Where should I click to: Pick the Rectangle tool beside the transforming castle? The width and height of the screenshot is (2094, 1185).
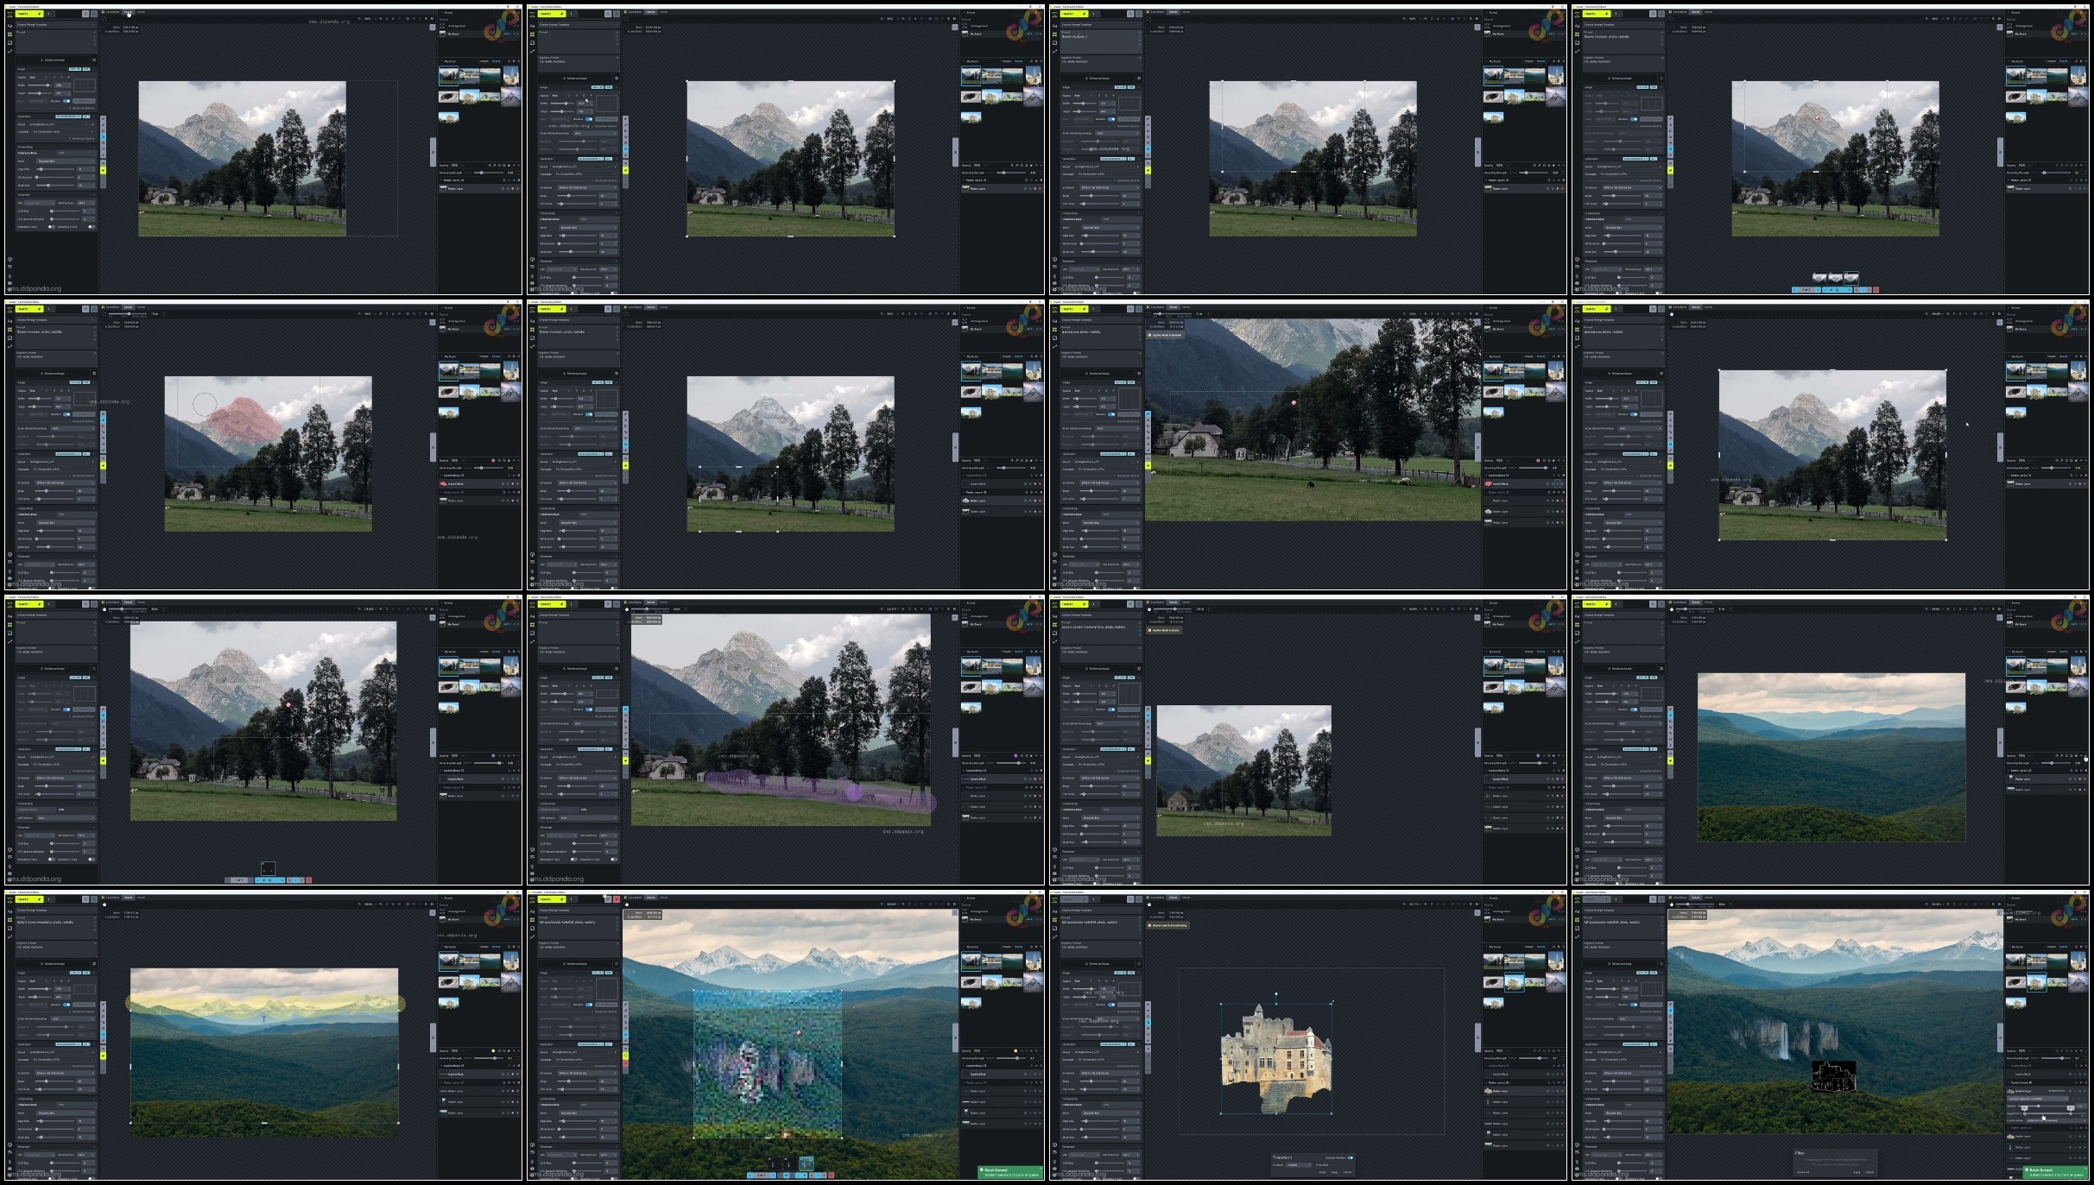pyautogui.click(x=1148, y=1016)
